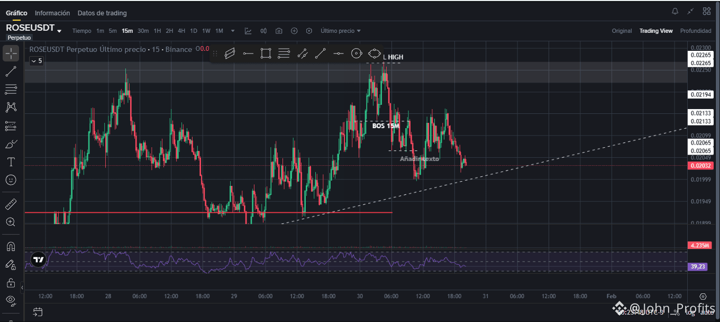The width and height of the screenshot is (720, 322).
Task: Select the 5m timeframe
Action: coord(113,31)
